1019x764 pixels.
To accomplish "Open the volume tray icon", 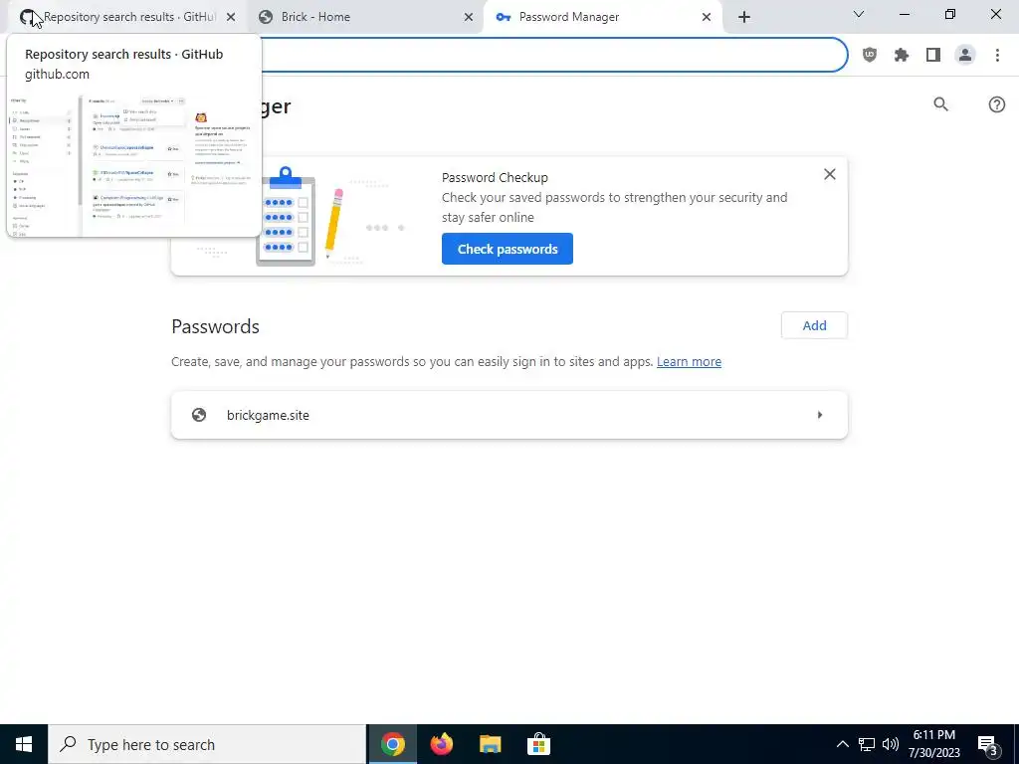I will (x=891, y=744).
